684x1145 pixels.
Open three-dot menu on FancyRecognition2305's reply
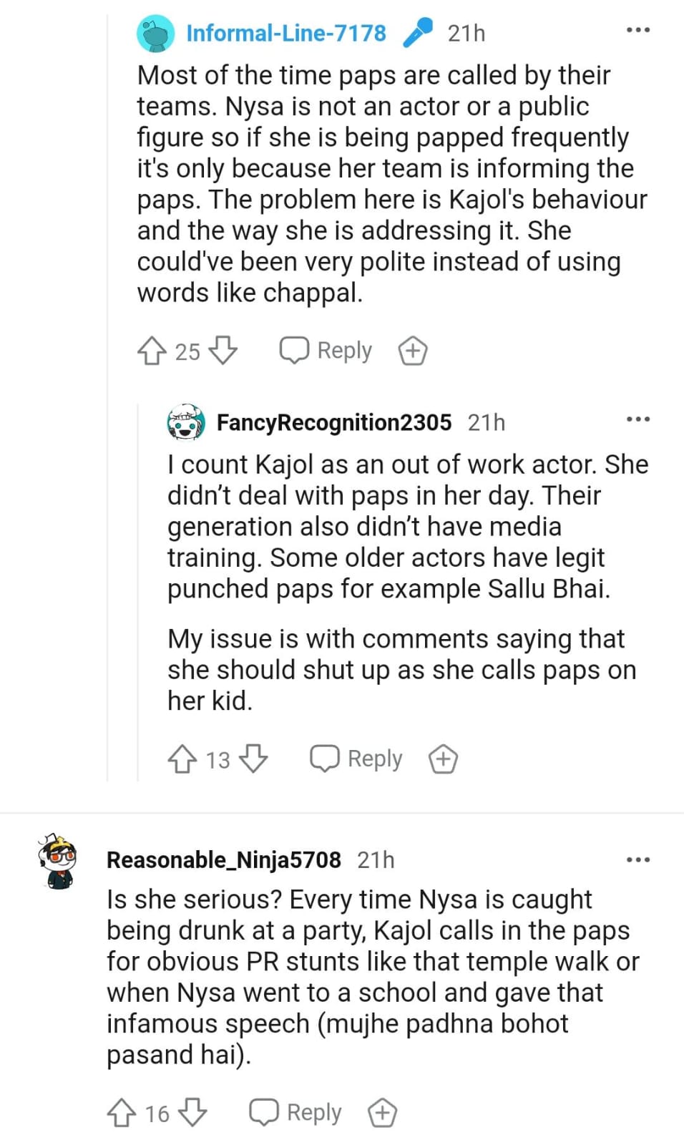click(x=637, y=419)
